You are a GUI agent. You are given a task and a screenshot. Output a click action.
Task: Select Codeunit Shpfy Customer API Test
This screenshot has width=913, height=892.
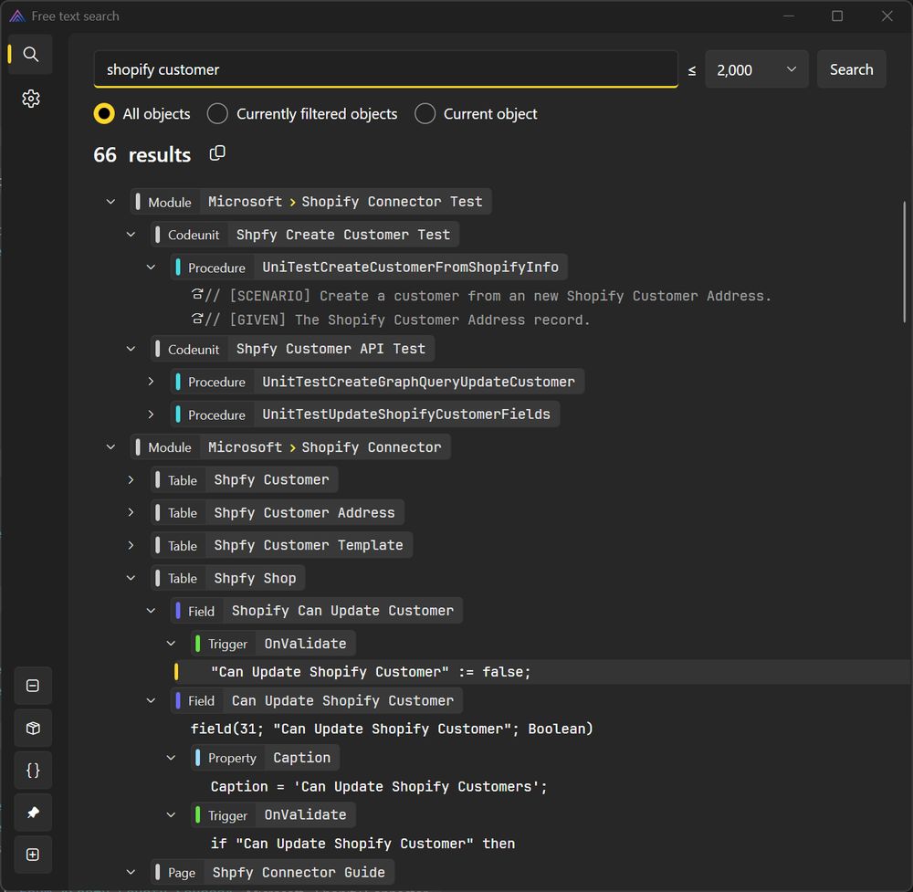coord(292,349)
